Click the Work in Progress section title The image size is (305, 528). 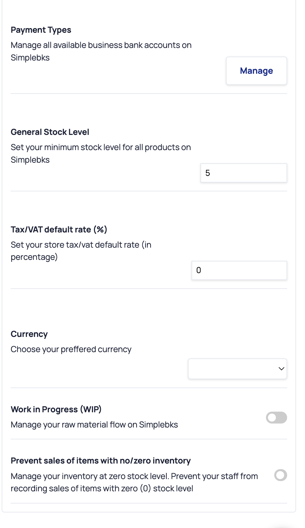pos(56,409)
